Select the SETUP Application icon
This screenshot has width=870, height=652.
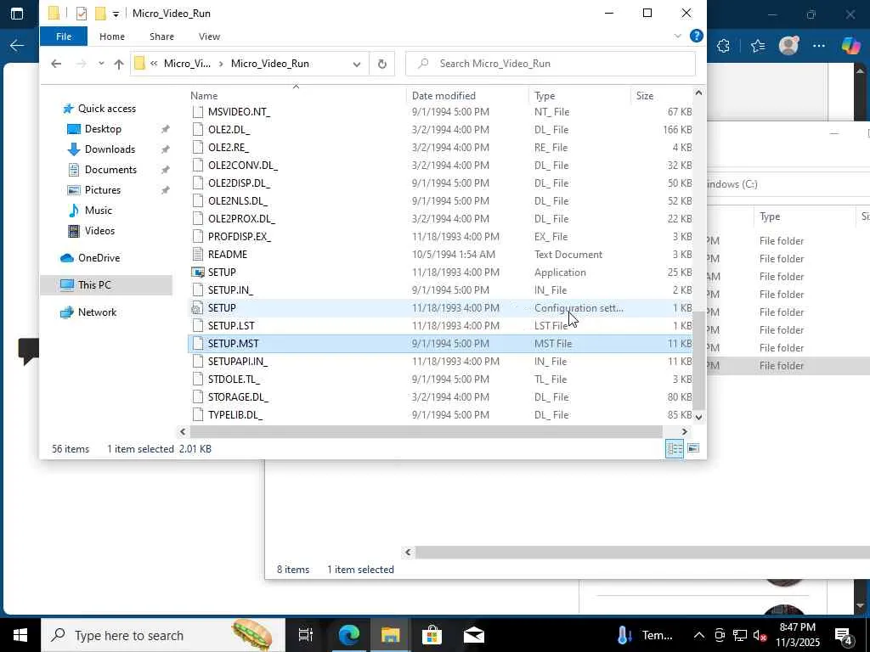(197, 273)
